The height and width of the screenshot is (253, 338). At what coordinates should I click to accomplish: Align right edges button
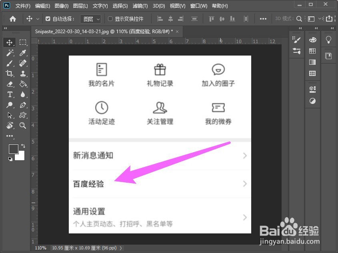tap(181, 19)
